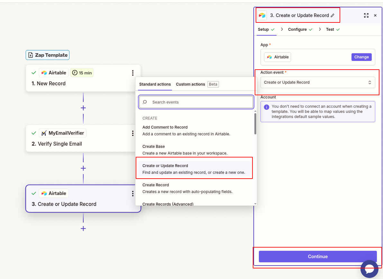The width and height of the screenshot is (383, 279).
Task: Switch to the Configure tab
Action: [297, 29]
